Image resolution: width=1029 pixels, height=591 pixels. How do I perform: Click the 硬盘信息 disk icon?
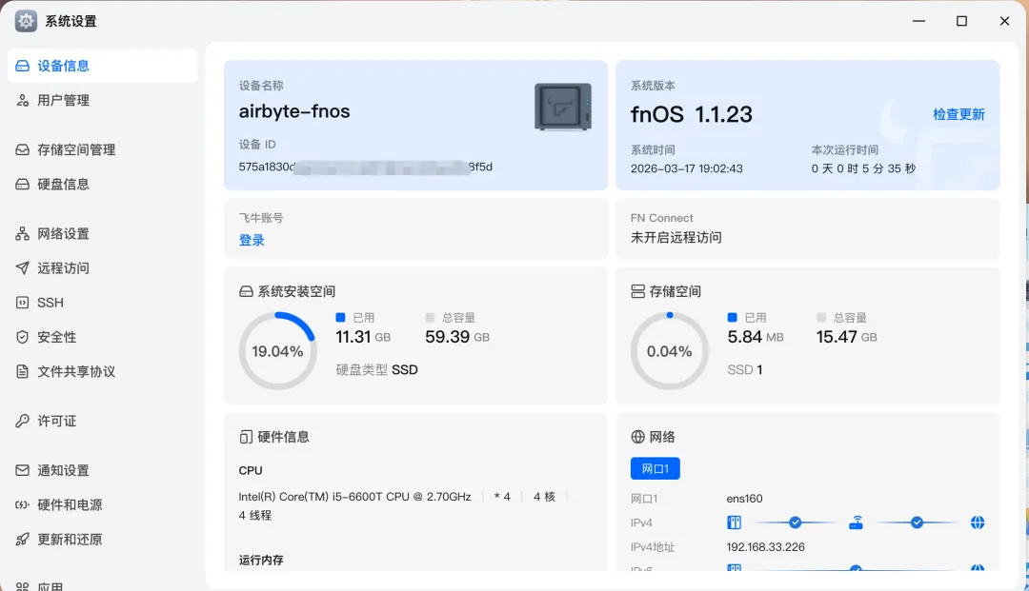coord(22,184)
